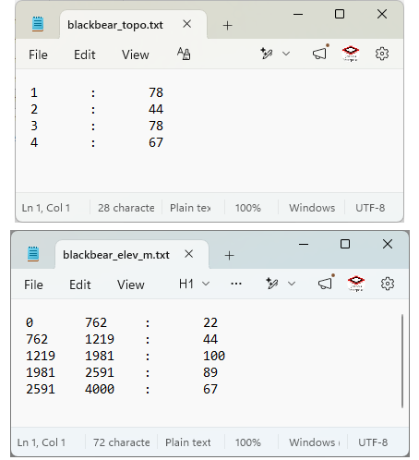Click megaphone feedback icon in elev_m window

pyautogui.click(x=326, y=283)
